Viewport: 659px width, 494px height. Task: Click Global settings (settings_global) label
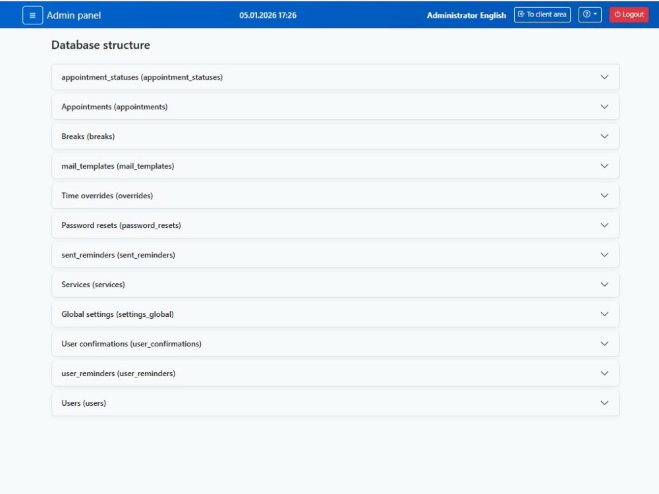click(x=117, y=314)
